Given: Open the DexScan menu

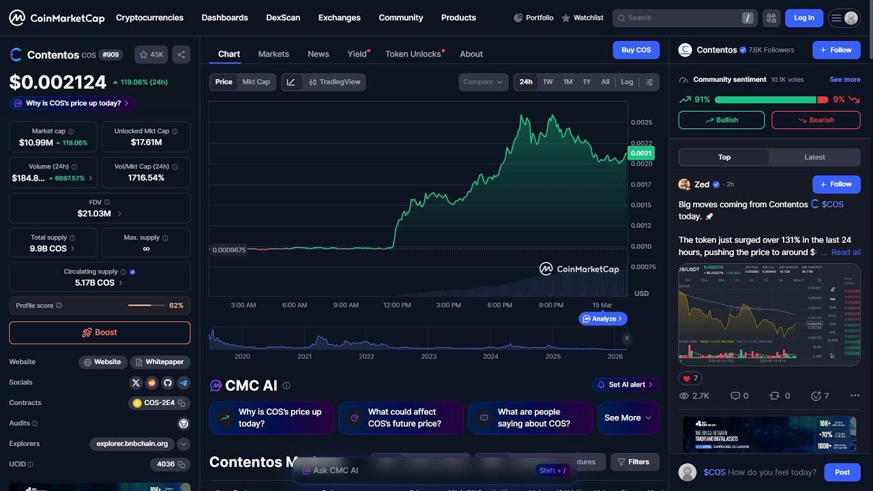Looking at the screenshot, I should click(283, 18).
